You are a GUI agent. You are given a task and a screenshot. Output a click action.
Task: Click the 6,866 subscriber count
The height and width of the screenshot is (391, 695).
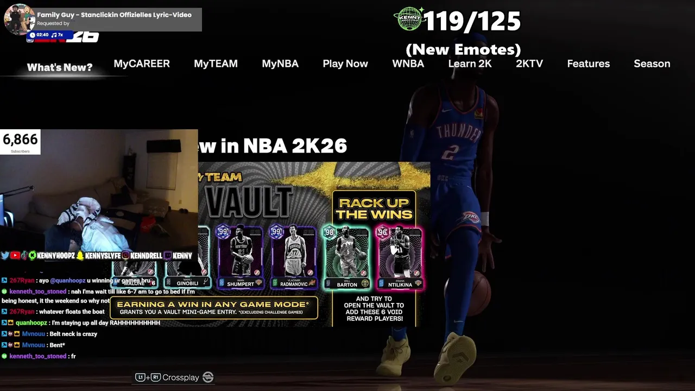tap(20, 140)
